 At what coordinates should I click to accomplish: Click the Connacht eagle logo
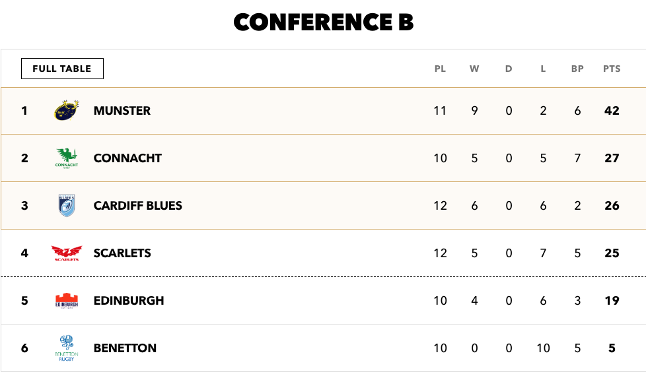pos(67,158)
